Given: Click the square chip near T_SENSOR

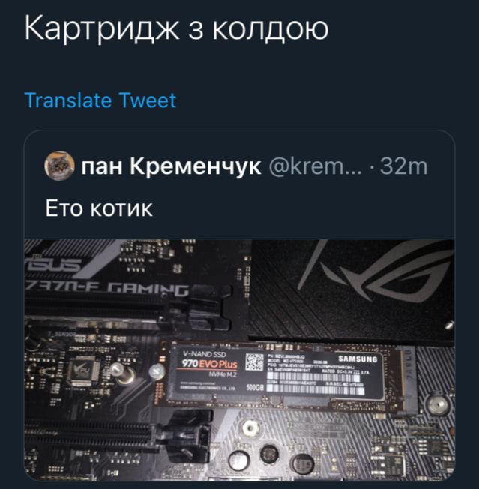Looking at the screenshot, I should (83, 370).
